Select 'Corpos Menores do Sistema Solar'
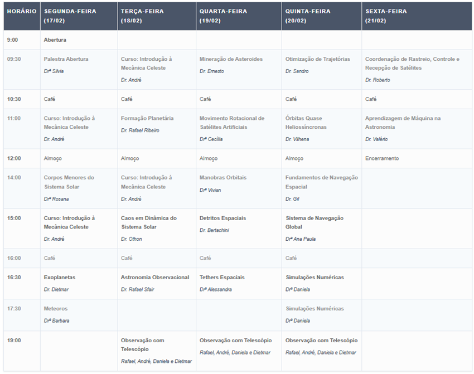 click(x=69, y=182)
